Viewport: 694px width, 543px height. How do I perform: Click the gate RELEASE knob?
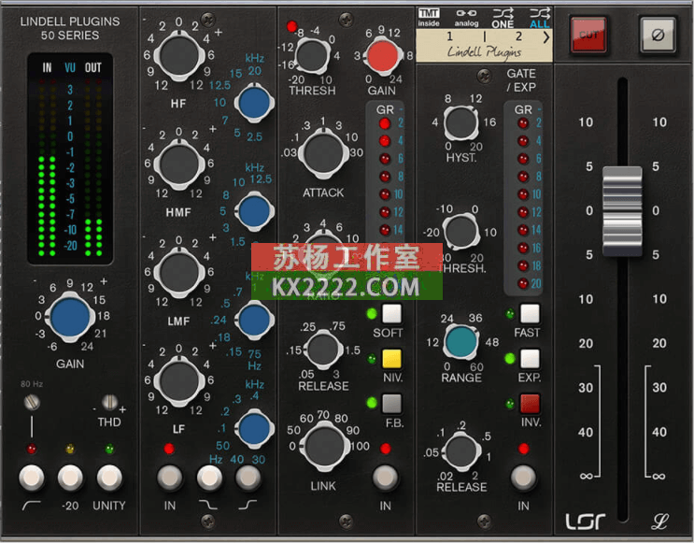(461, 451)
